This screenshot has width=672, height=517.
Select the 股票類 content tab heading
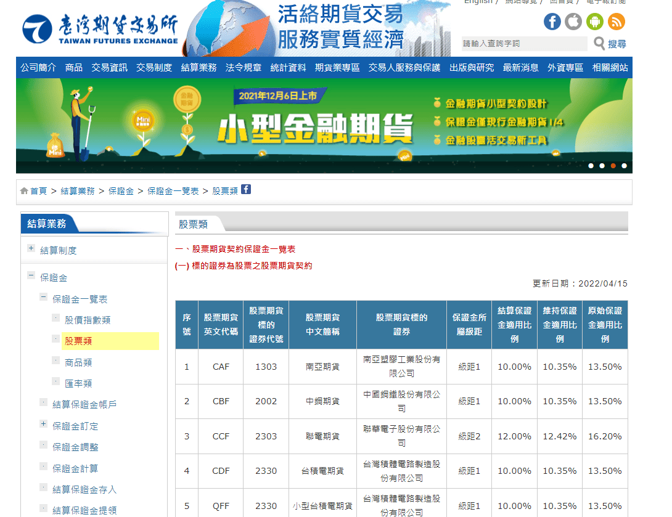194,224
